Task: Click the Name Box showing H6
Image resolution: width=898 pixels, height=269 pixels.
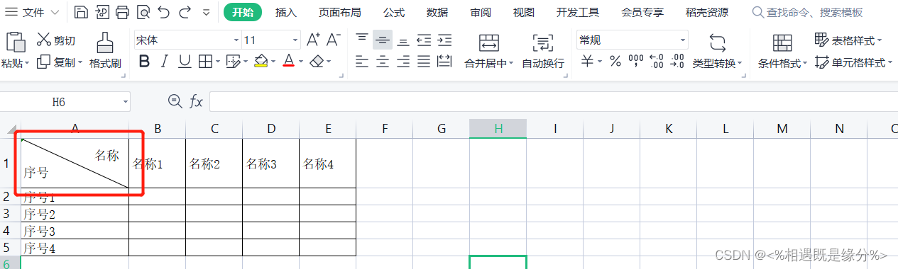Action: 65,102
